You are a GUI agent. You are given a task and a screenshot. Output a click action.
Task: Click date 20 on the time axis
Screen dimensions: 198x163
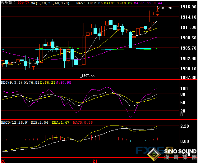point(3,161)
